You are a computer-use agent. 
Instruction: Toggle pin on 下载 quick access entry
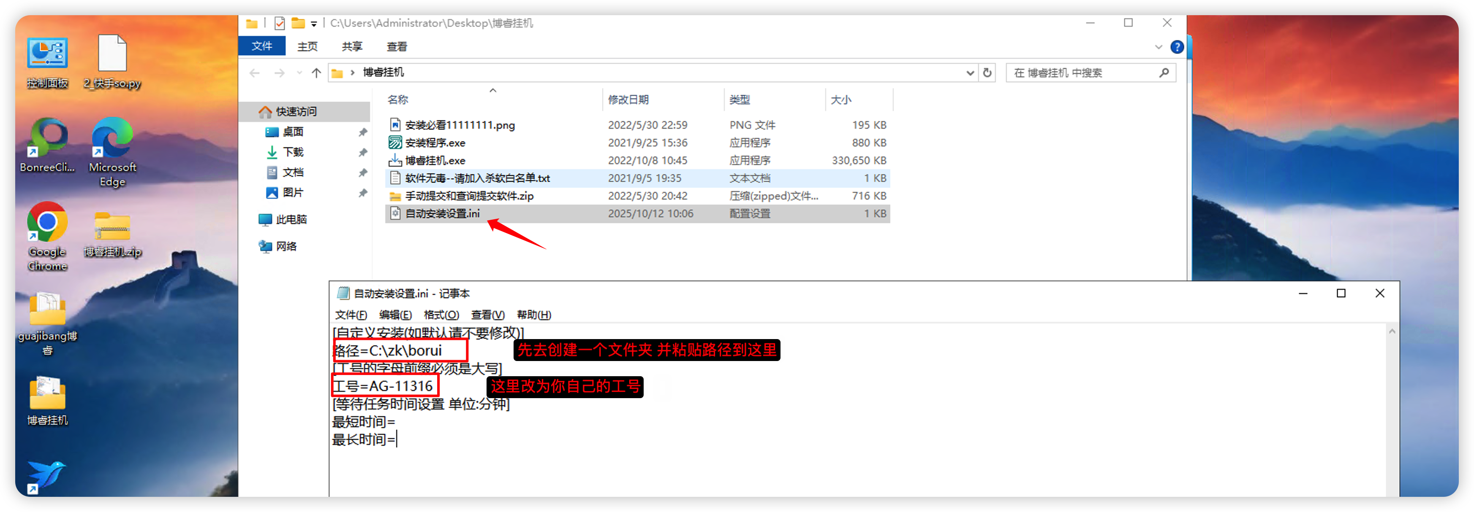pos(362,153)
